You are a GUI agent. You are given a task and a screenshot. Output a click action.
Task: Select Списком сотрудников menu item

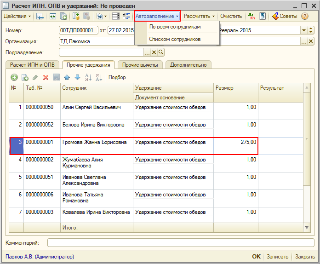tap(175, 40)
